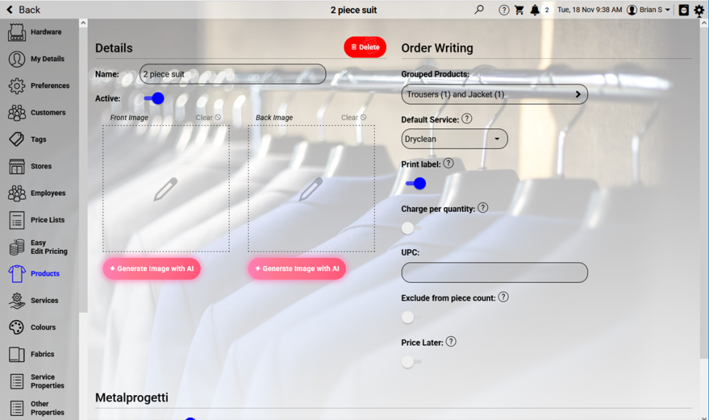Click the Products t-shirt icon
This screenshot has width=709, height=420.
coord(17,273)
